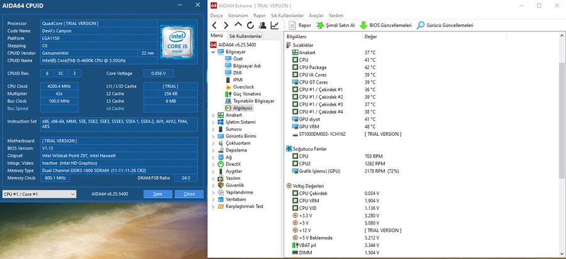
Task: Open the graph chart toolbar icon
Action: (274, 25)
